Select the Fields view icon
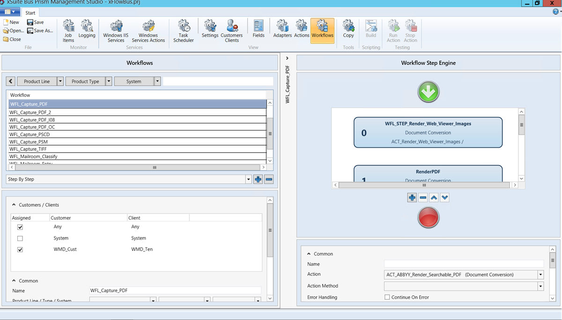Screen dimensions: 562x320 coord(258,29)
